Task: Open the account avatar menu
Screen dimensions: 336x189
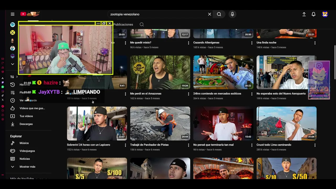Action: click(325, 14)
